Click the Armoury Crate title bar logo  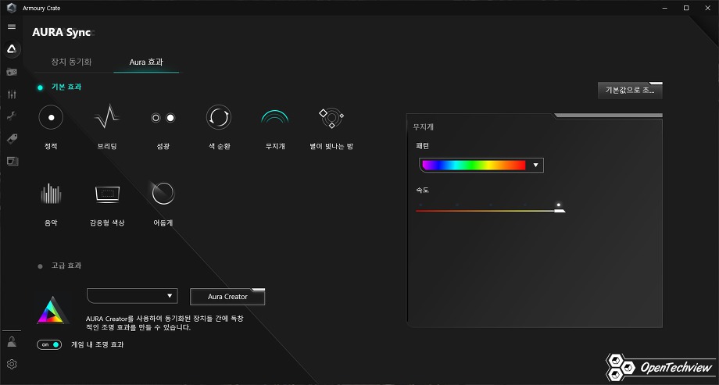point(12,8)
